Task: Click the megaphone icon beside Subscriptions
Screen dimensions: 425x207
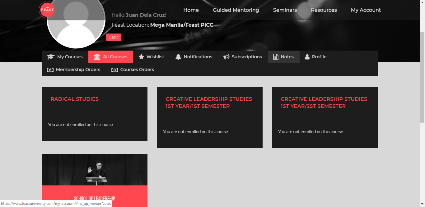Action: 226,57
